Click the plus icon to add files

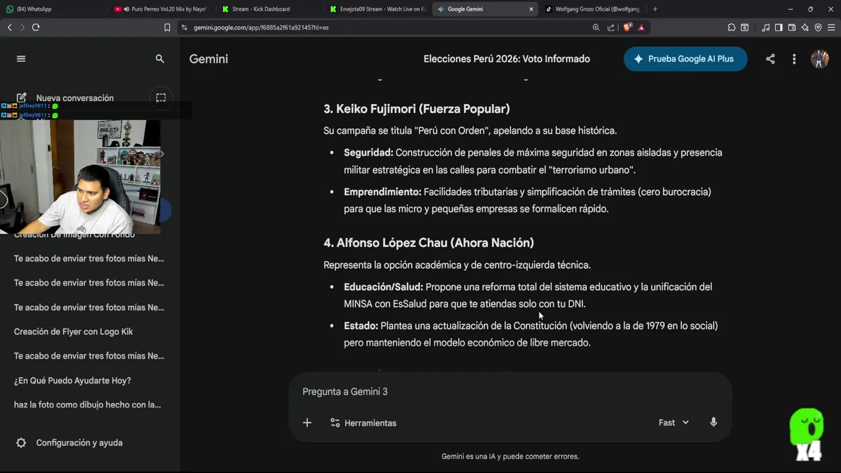(307, 422)
